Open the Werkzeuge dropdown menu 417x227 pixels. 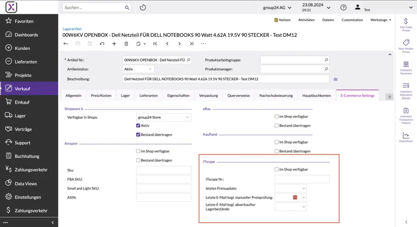pyautogui.click(x=380, y=20)
